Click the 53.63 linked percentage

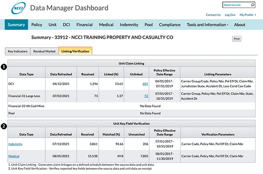coord(119,84)
